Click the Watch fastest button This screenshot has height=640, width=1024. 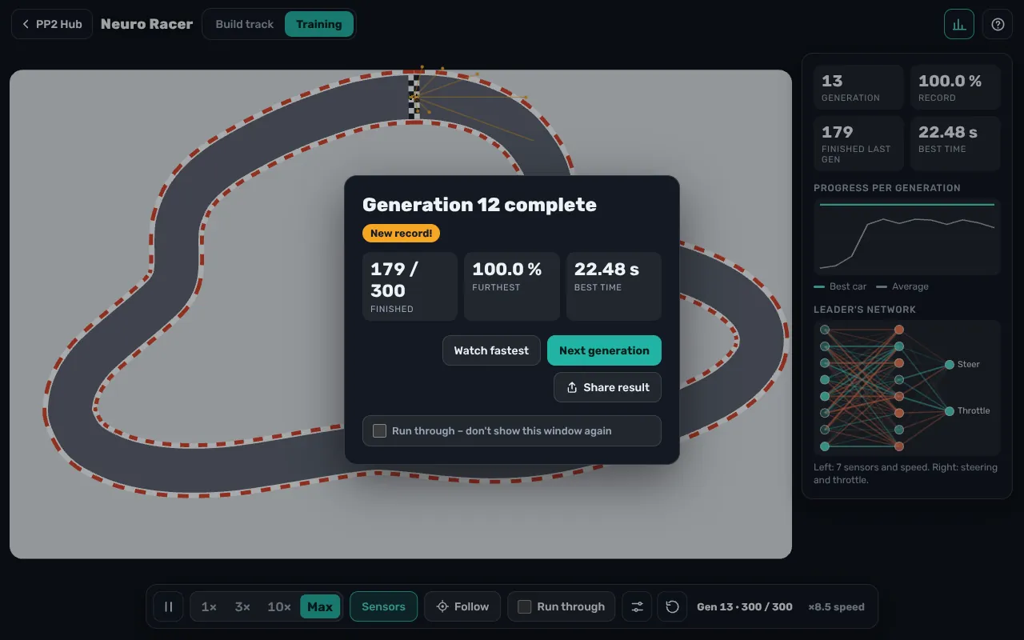tap(491, 350)
